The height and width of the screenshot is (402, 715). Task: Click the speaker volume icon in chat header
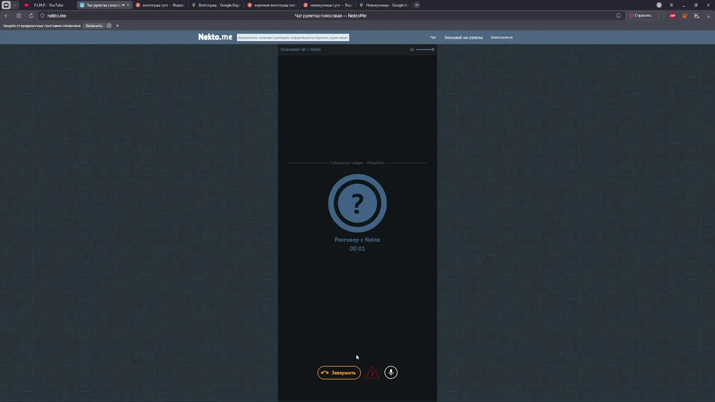(412, 49)
